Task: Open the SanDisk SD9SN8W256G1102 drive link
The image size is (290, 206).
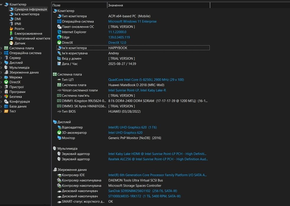Action: [130, 191]
